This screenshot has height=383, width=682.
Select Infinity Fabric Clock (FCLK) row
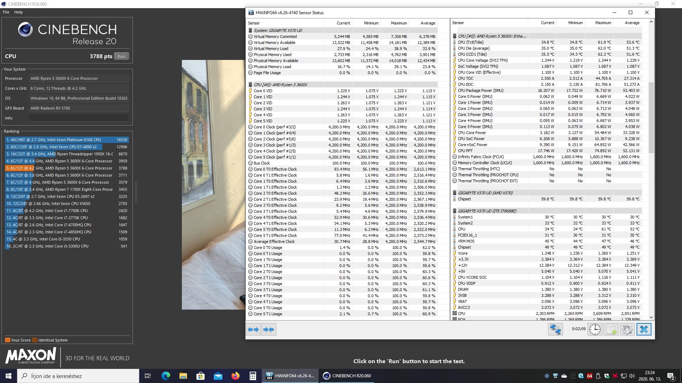point(547,157)
